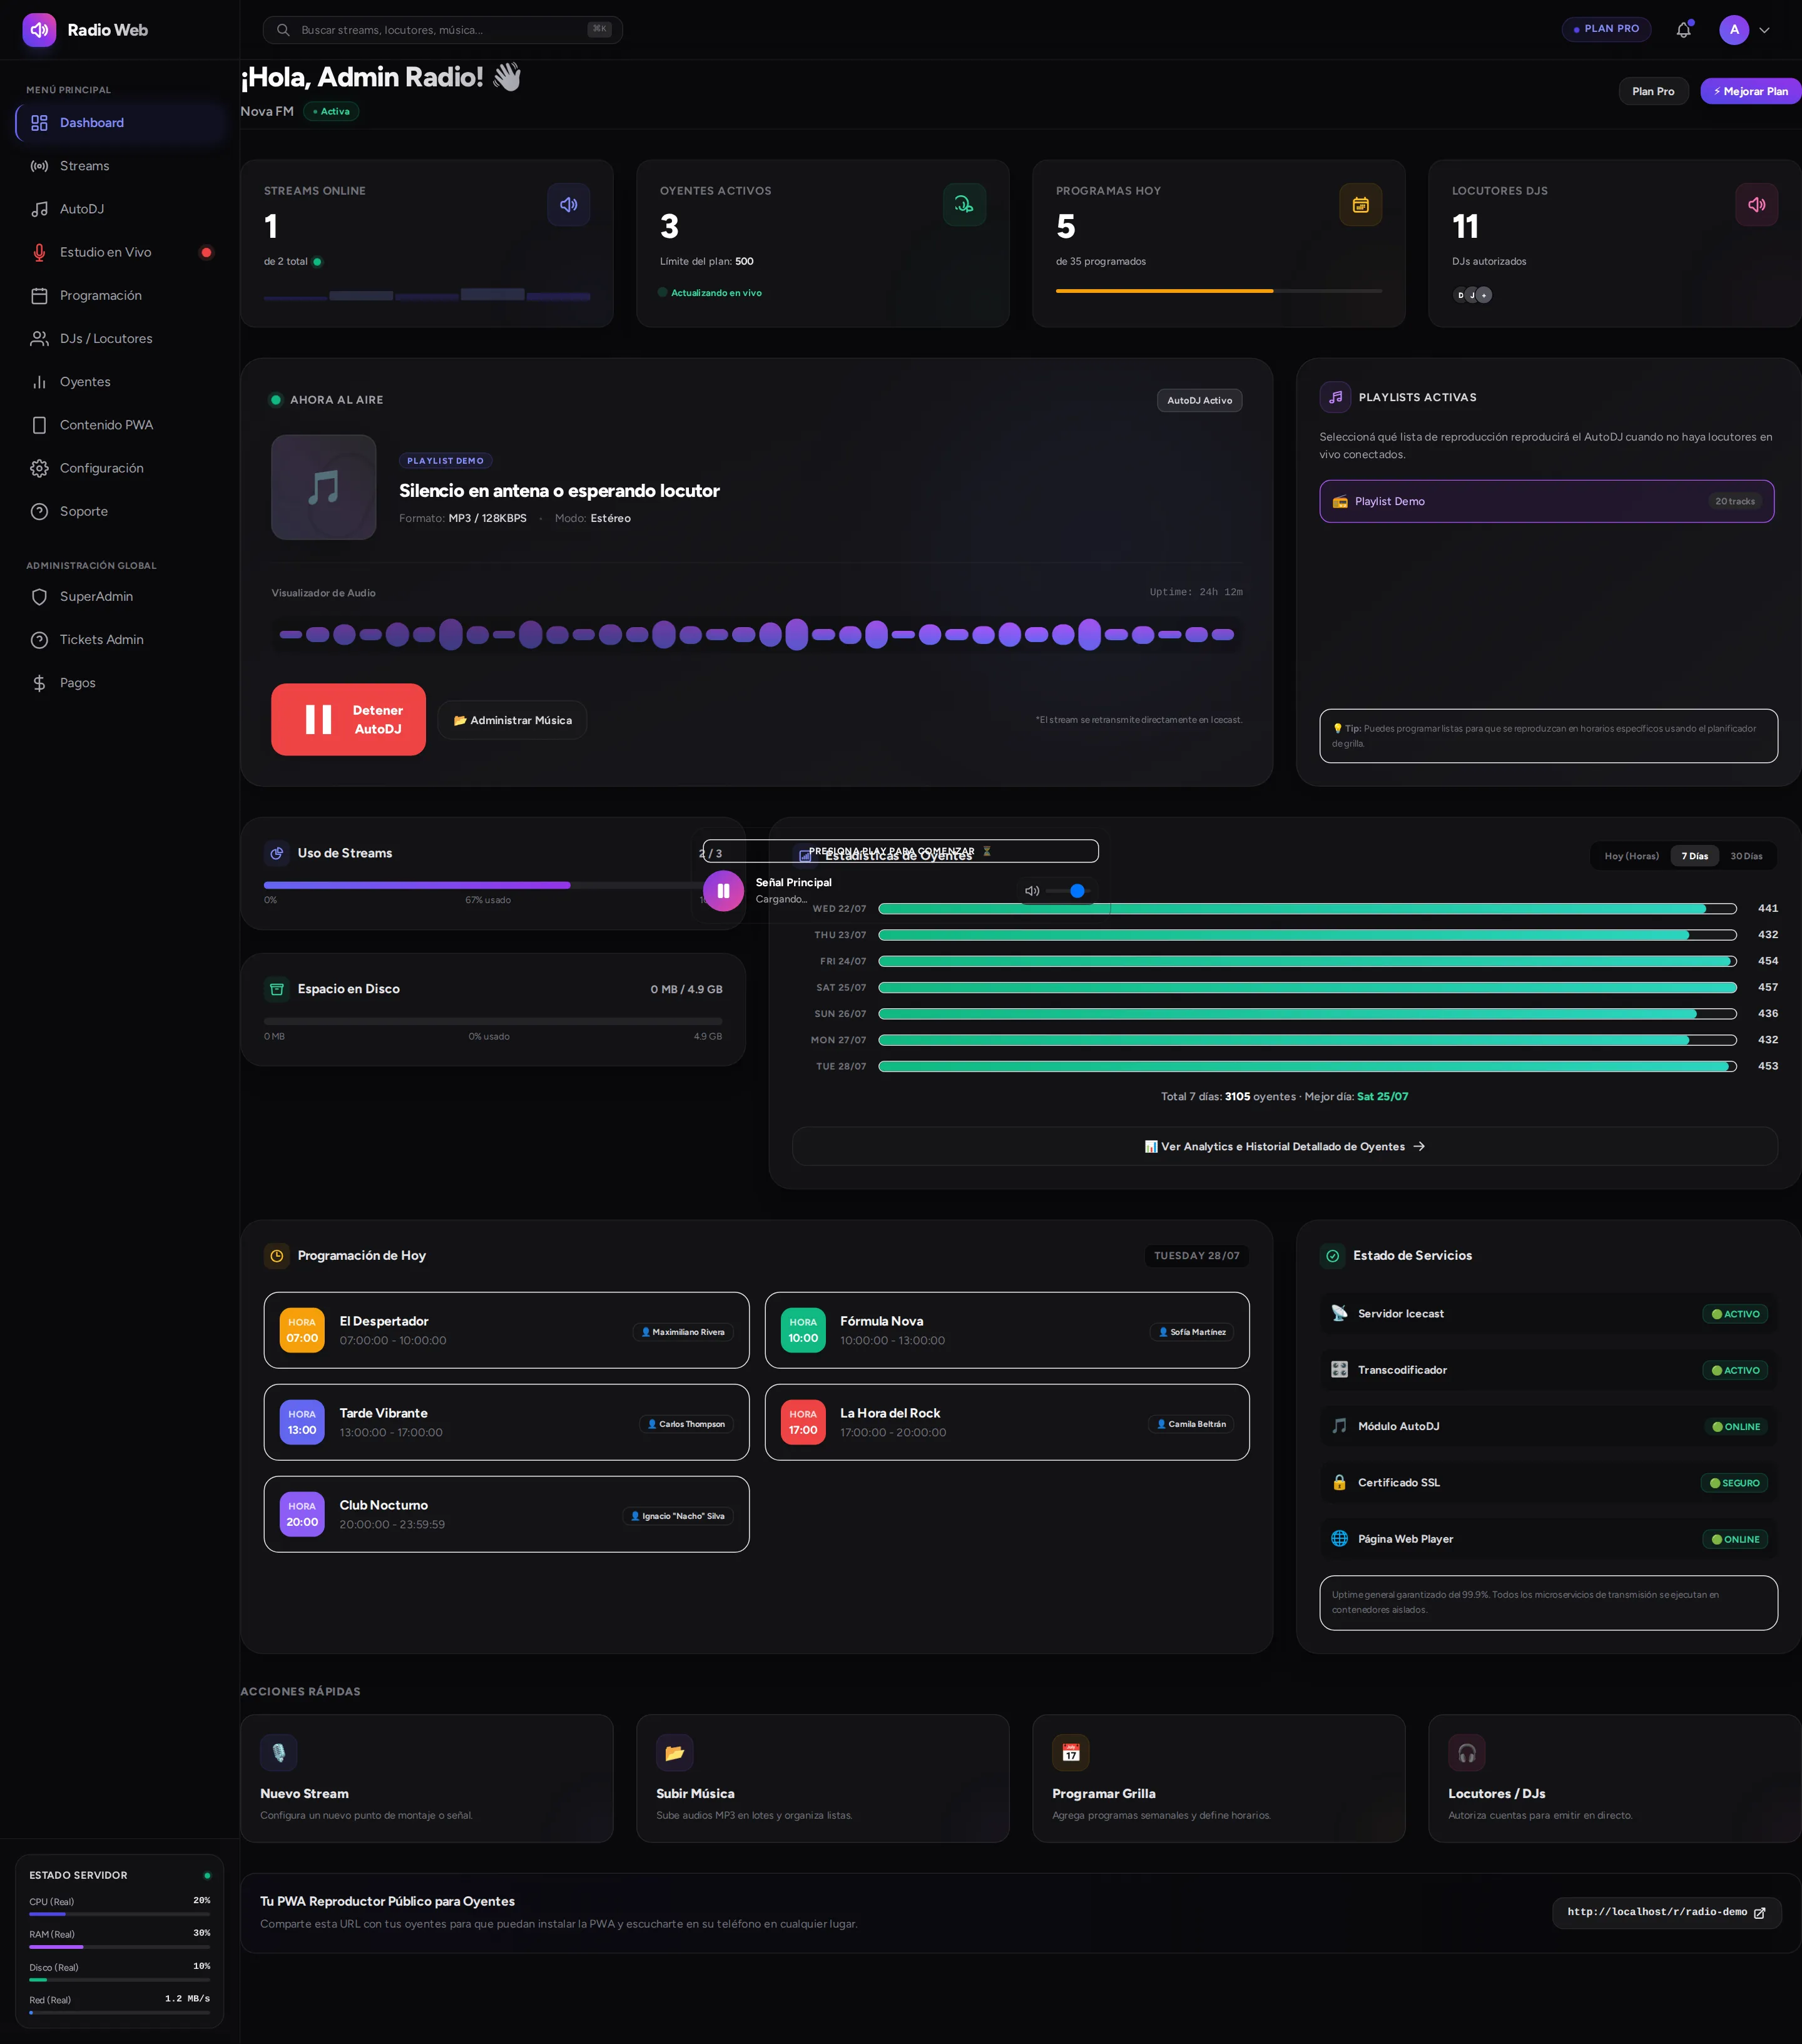
Task: Click the Streams Online speaker icon
Action: click(x=568, y=204)
